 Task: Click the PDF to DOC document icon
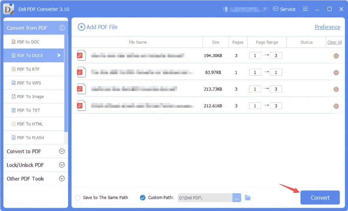point(13,42)
